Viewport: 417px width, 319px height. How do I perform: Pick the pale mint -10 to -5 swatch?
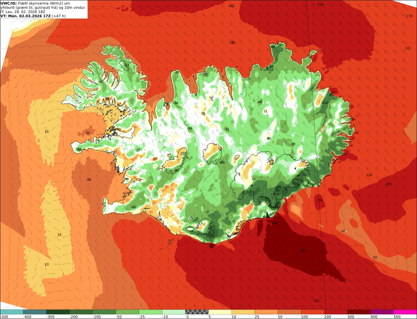(x=174, y=312)
